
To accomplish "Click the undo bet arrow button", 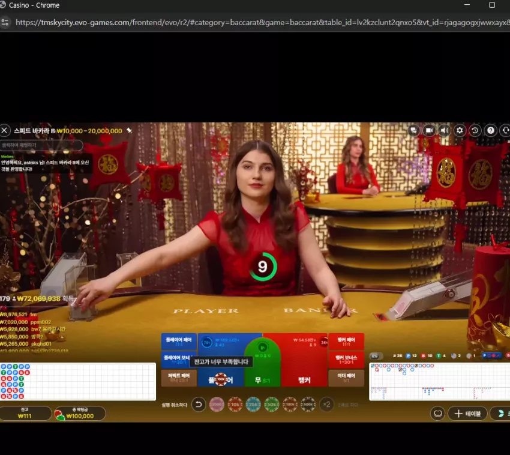I will click(x=199, y=405).
